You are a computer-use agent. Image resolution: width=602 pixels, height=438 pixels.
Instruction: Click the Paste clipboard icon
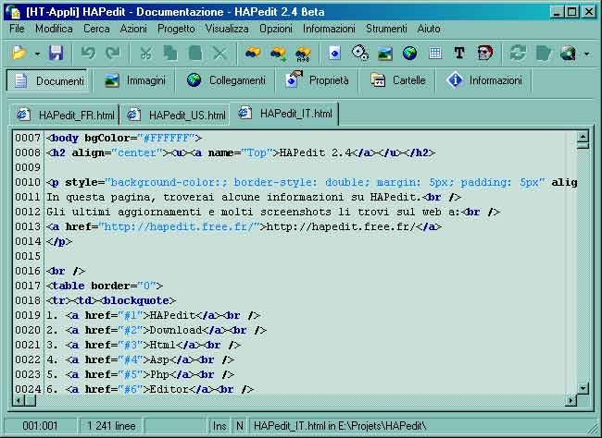point(195,54)
